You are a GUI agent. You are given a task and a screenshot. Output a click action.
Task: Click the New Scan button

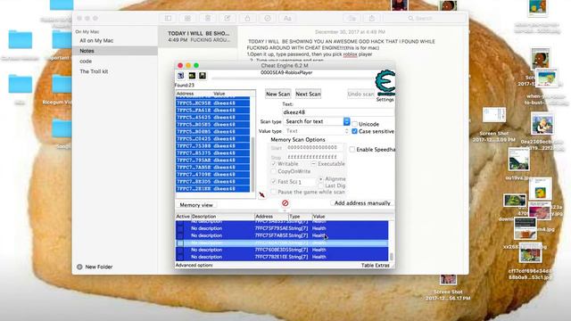coord(277,94)
